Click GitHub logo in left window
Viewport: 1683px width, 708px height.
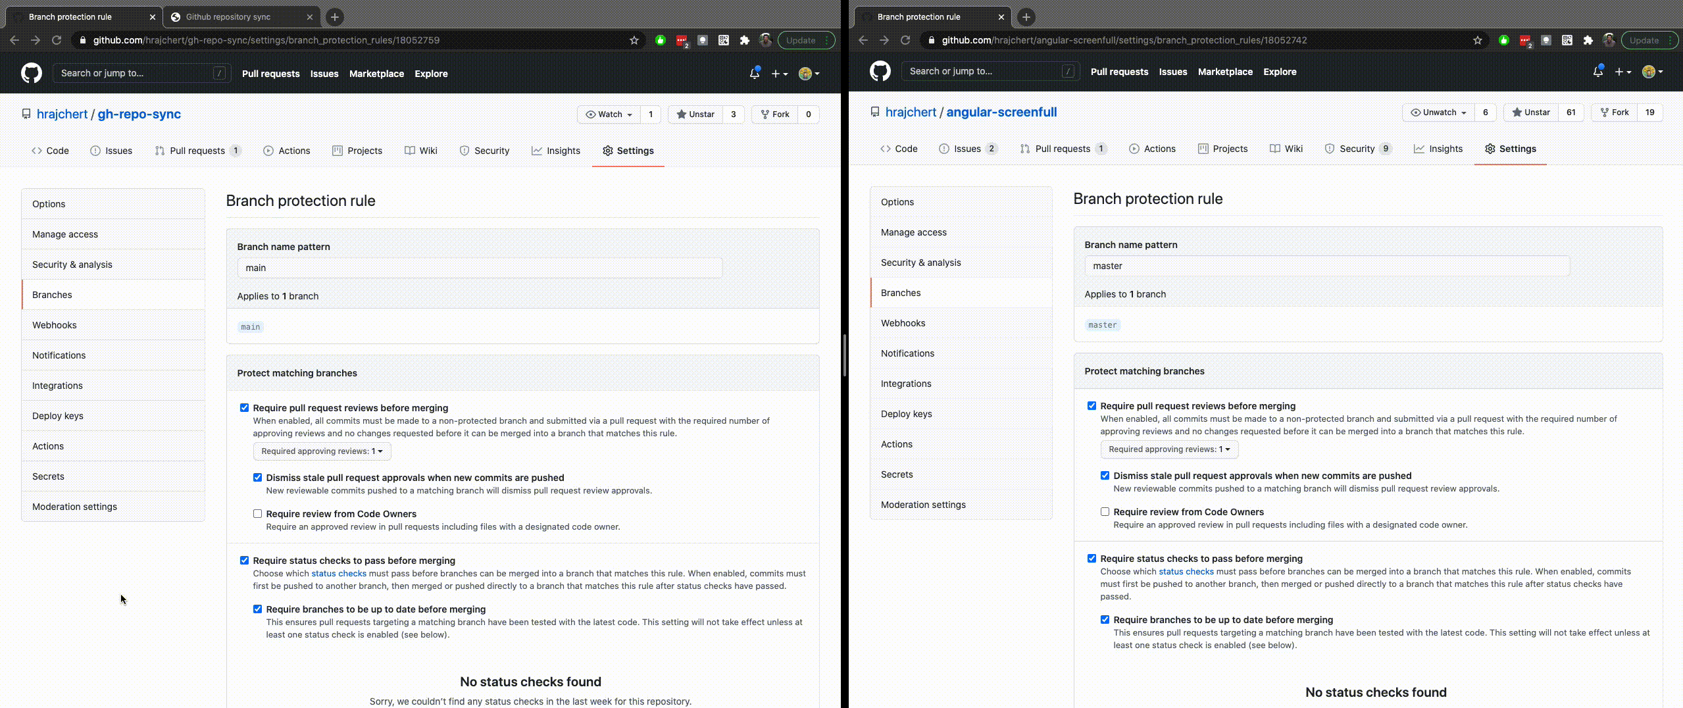click(32, 73)
